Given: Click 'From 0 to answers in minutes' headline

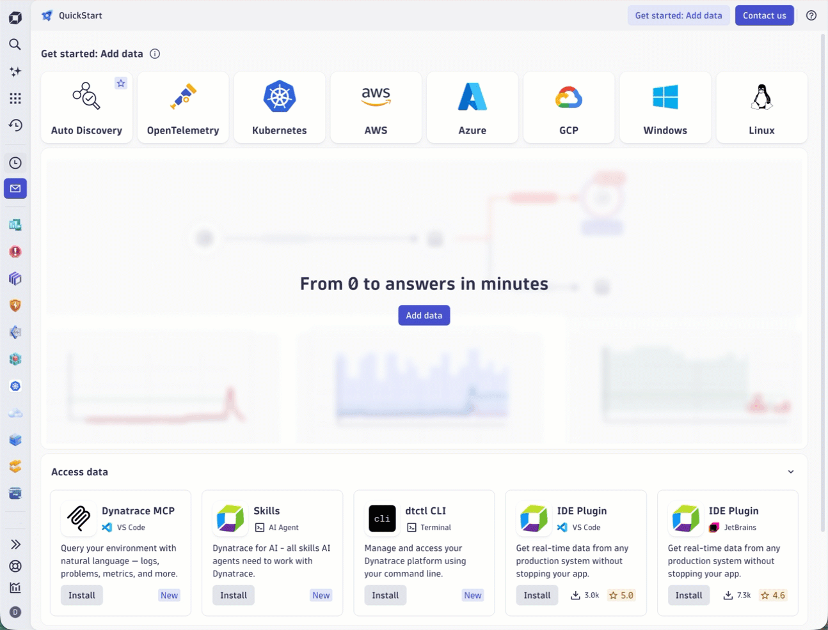Looking at the screenshot, I should 424,284.
